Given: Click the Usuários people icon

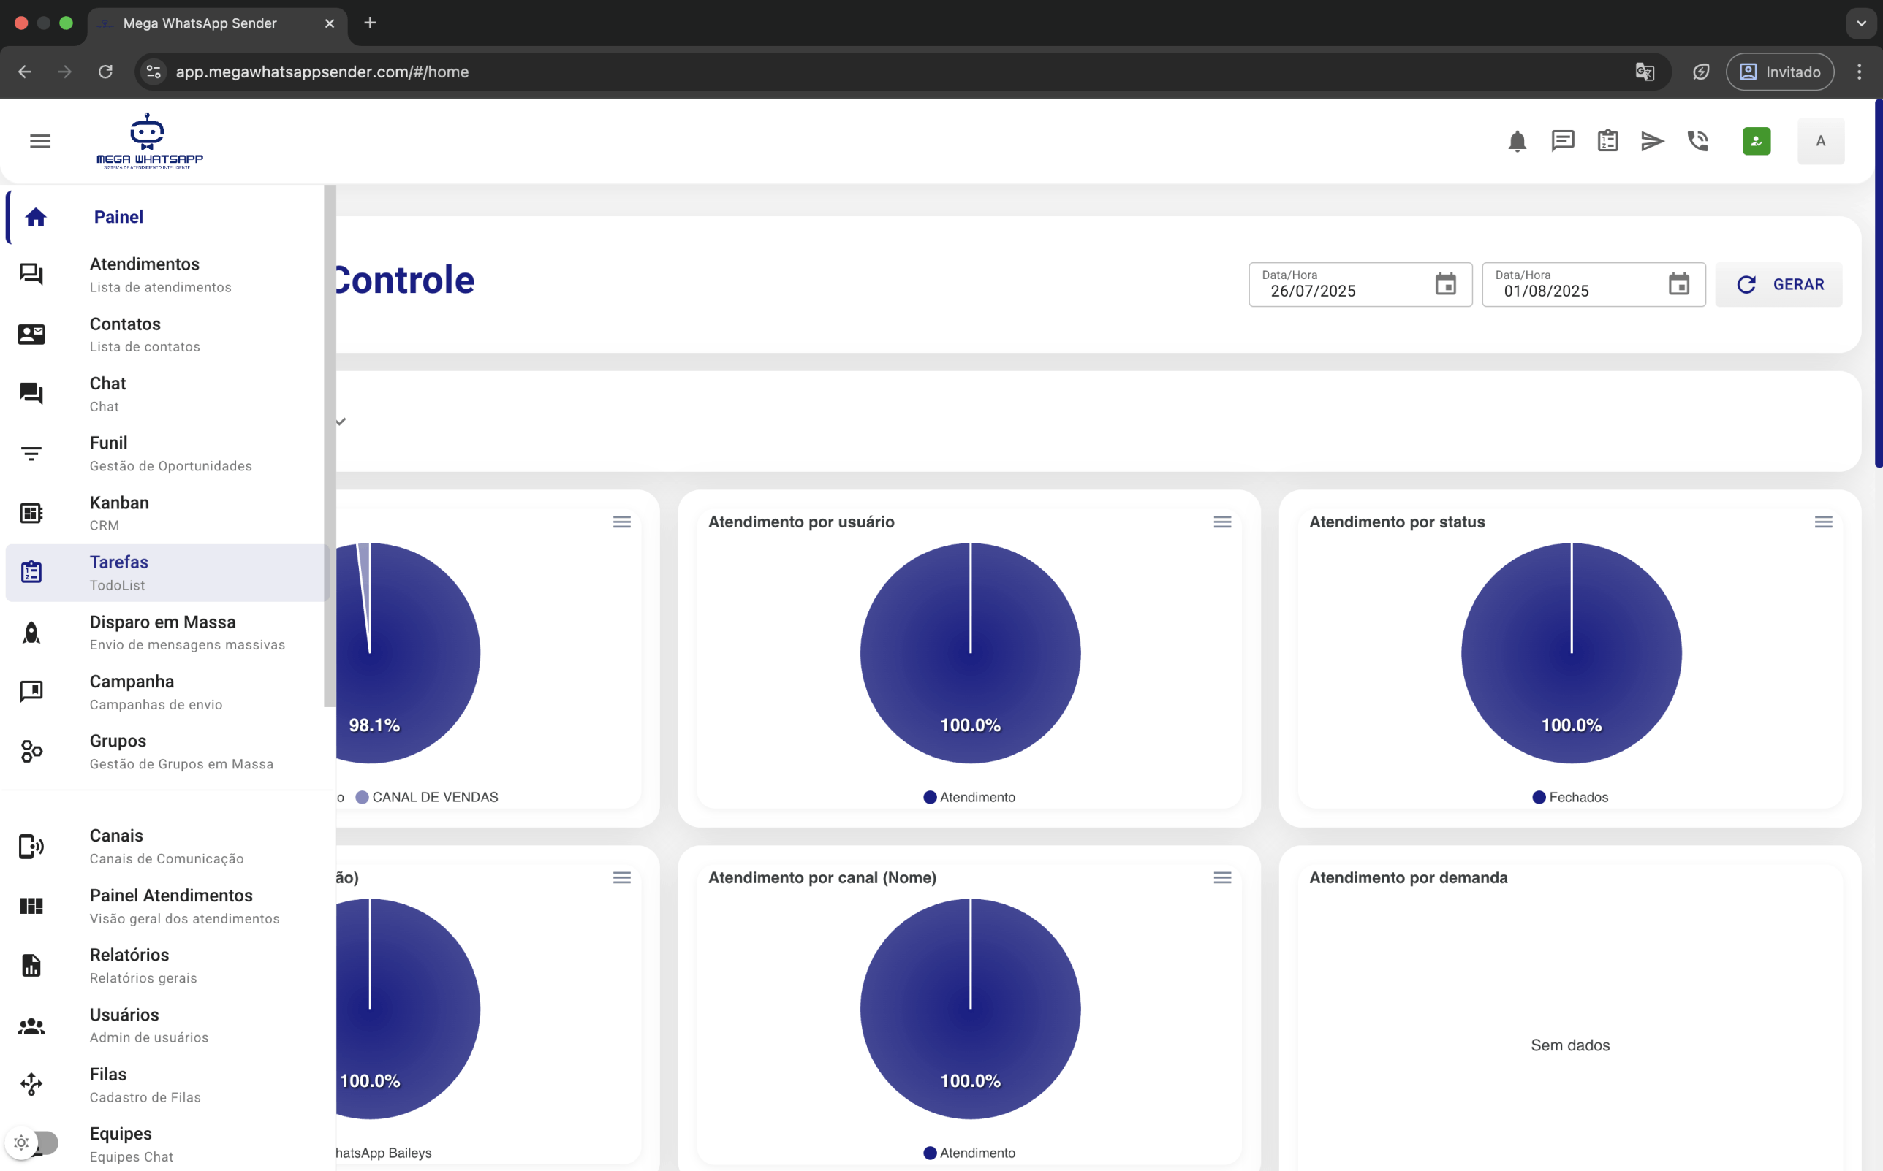Looking at the screenshot, I should pos(31,1026).
